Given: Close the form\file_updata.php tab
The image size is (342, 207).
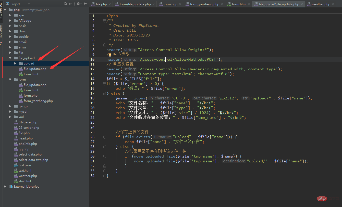Looking at the screenshot, I should pyautogui.click(x=153, y=4).
